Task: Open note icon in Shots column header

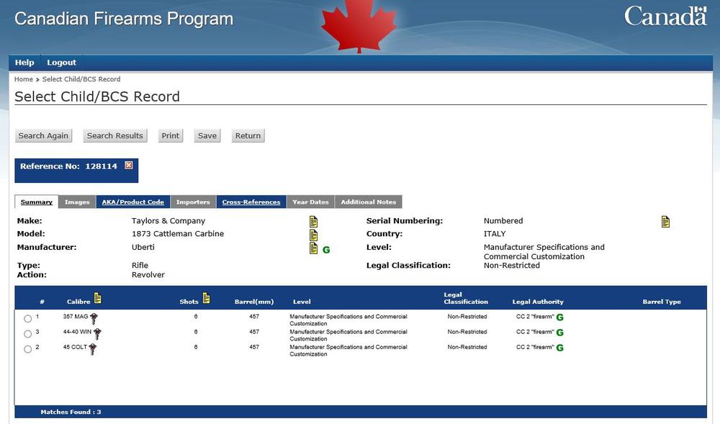Action: click(206, 298)
